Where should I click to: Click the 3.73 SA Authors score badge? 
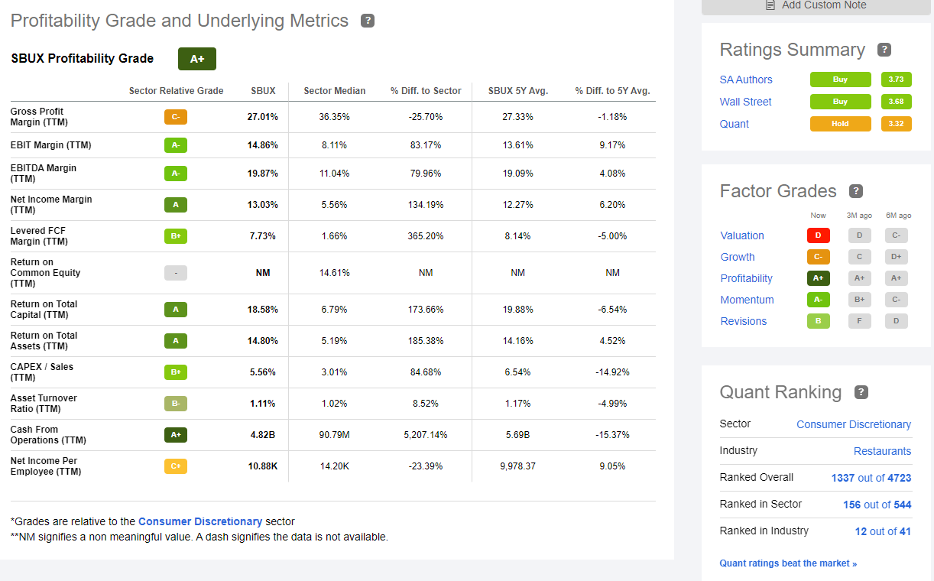896,80
